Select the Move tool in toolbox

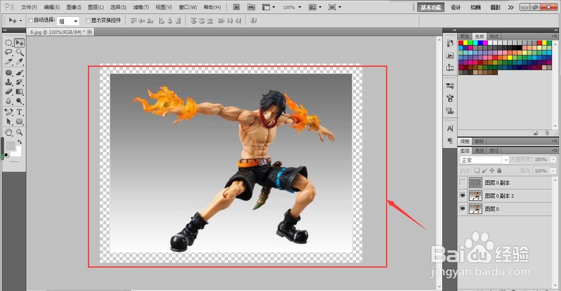coord(19,43)
